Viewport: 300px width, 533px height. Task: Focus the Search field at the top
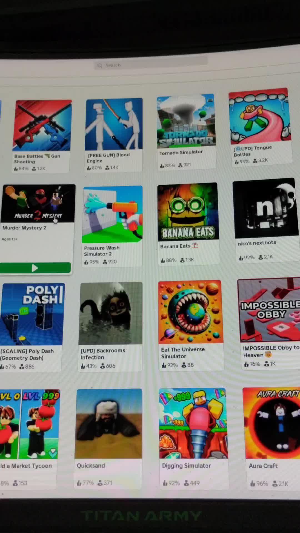pos(151,65)
